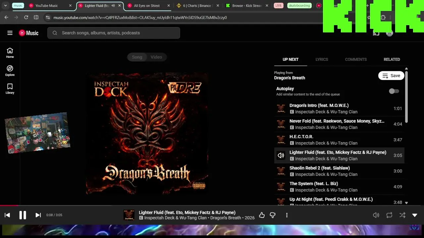Click the Dragon's Breath album cover art
The height and width of the screenshot is (238, 424).
click(x=147, y=134)
